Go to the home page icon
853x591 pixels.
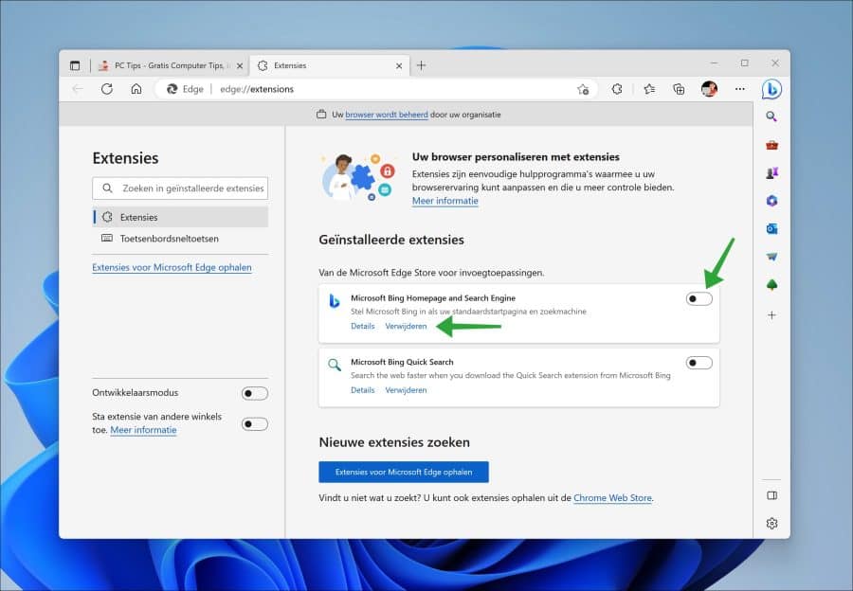click(x=136, y=89)
